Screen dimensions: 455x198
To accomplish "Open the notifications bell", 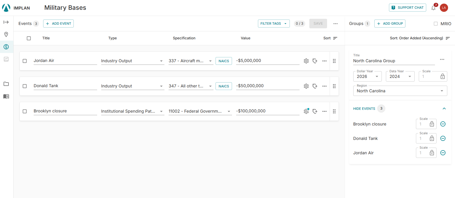I will tap(433, 8).
